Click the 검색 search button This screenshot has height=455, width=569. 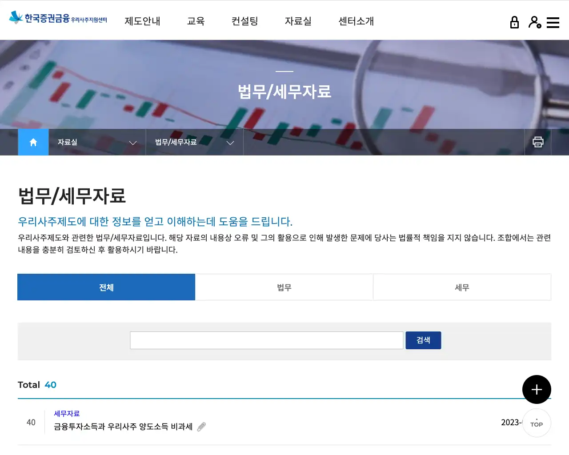click(x=423, y=340)
